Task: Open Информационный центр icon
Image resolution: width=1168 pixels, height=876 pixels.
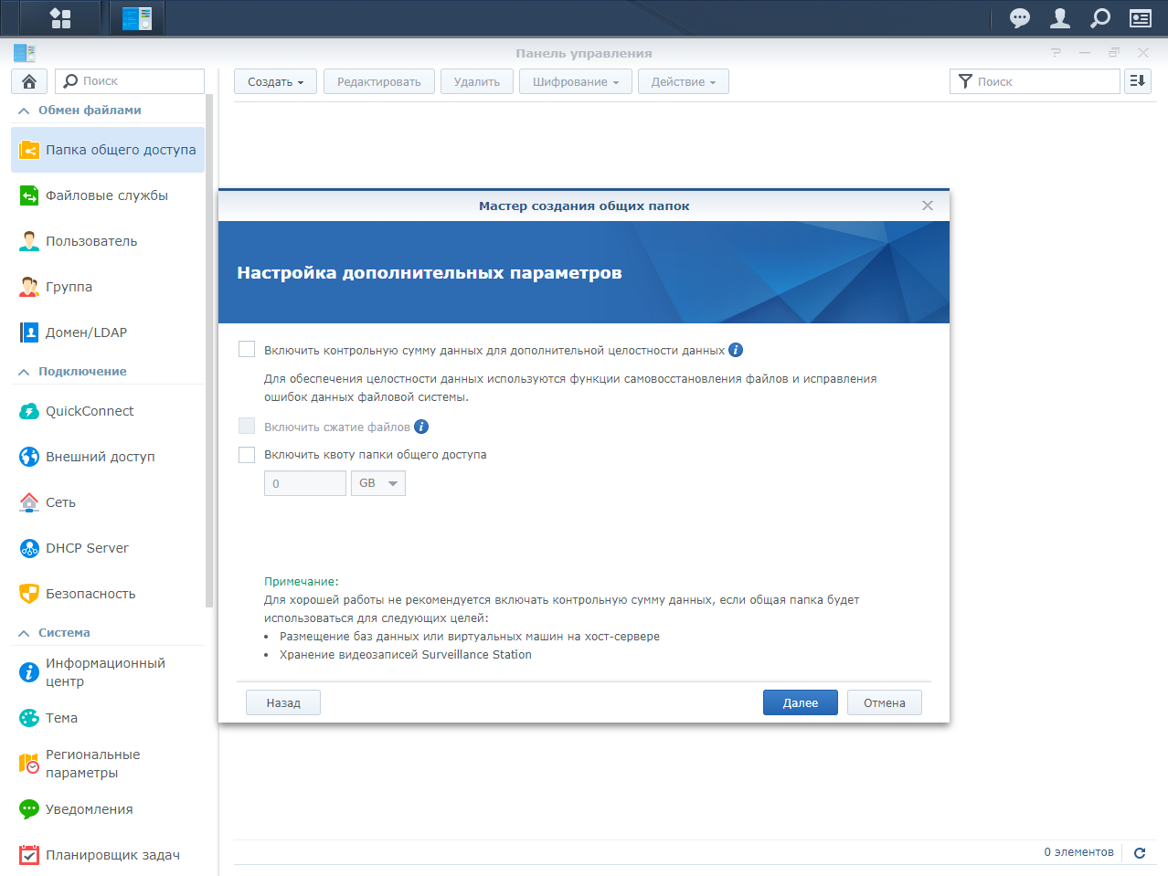Action: 29,672
